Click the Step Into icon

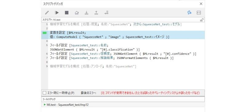pos(86,13)
